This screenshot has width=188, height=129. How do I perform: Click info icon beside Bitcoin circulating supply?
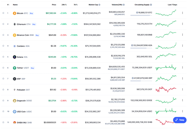137,12
